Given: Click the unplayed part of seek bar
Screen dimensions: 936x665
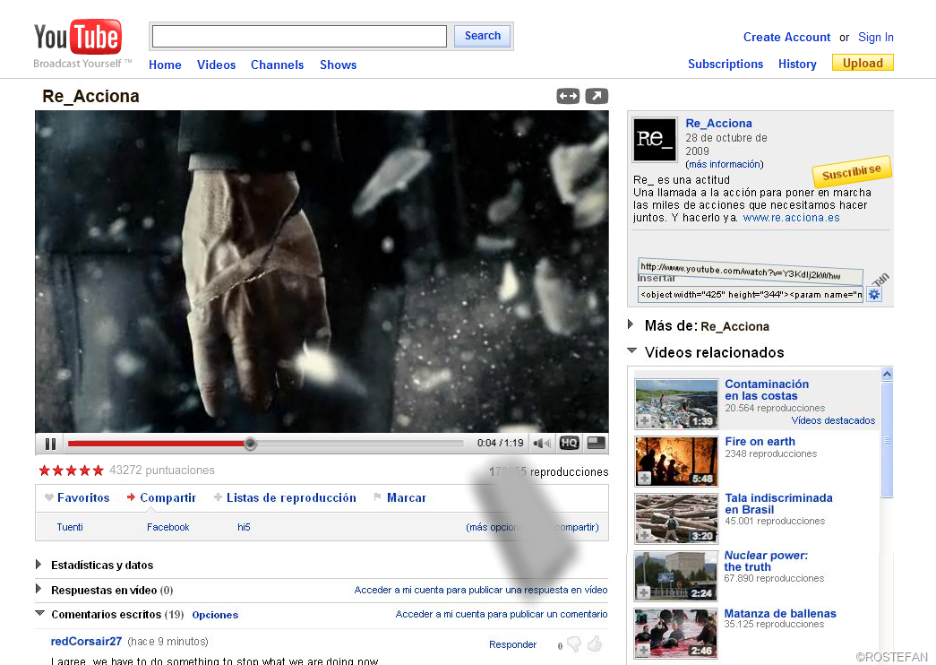Looking at the screenshot, I should (360, 444).
